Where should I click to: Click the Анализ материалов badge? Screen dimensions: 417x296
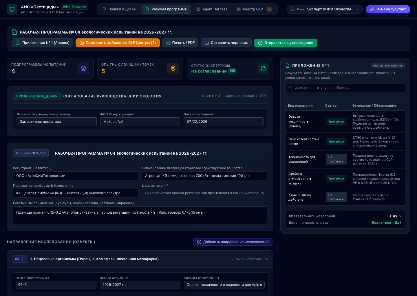coord(388,66)
